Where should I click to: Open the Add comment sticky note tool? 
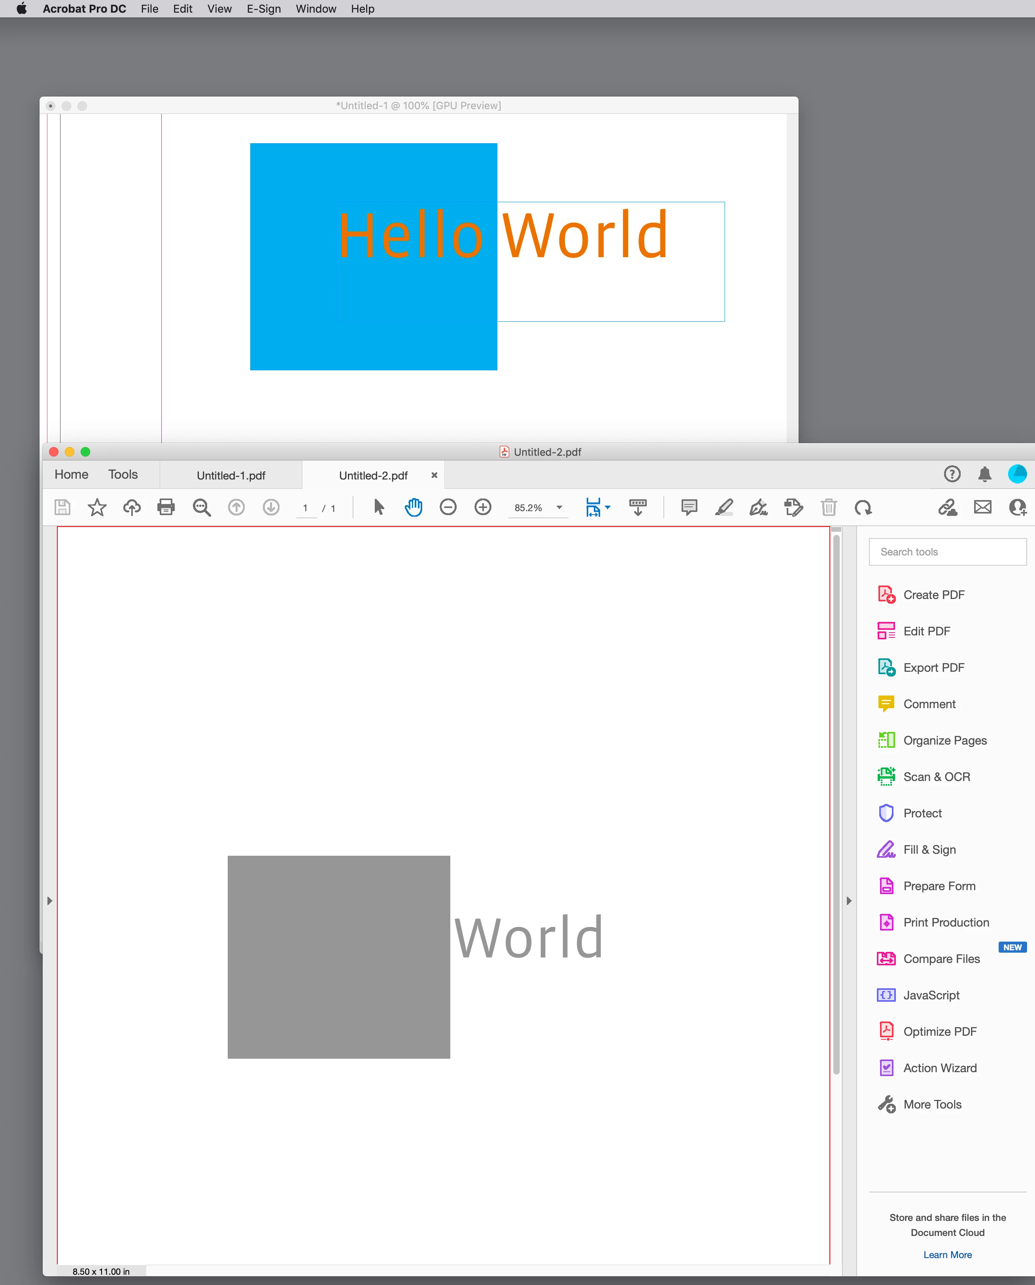[x=689, y=507]
